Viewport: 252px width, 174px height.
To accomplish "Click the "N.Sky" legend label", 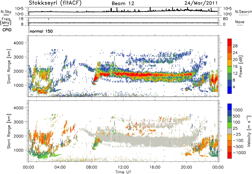I will click(x=6, y=12).
